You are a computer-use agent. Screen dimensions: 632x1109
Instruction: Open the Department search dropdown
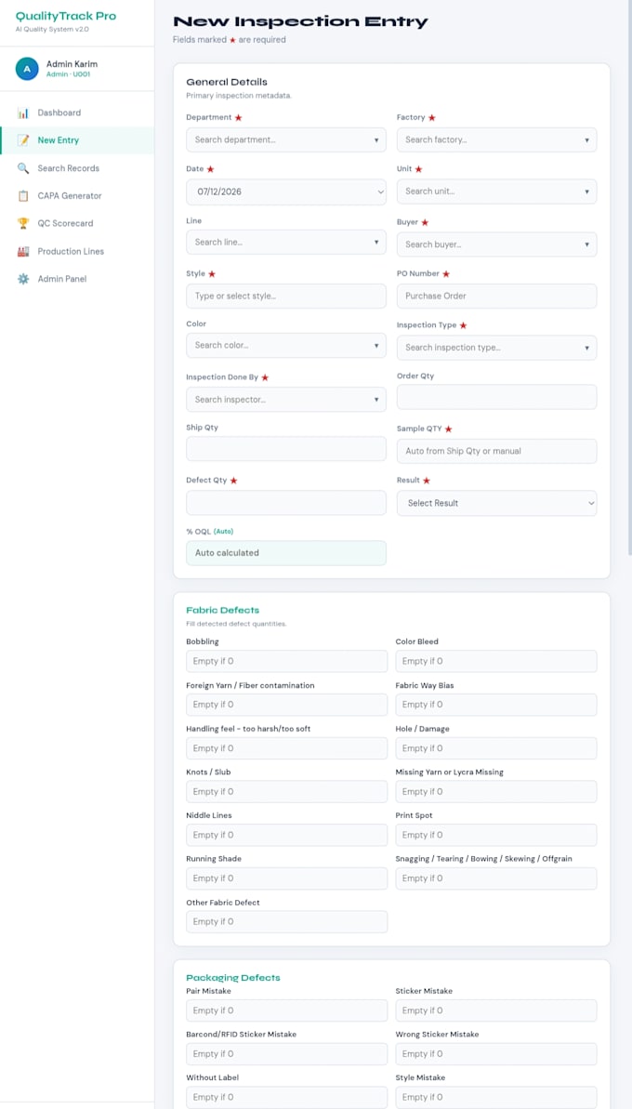pyautogui.click(x=286, y=140)
